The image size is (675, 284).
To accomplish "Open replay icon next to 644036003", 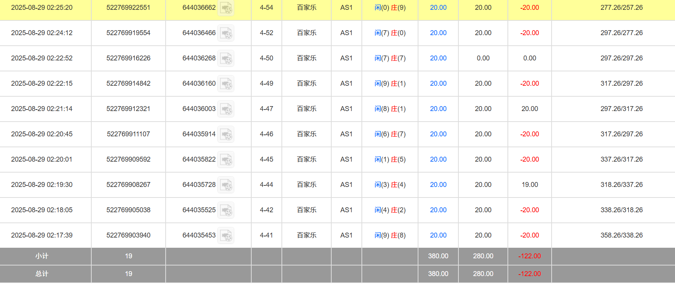I will pos(226,109).
